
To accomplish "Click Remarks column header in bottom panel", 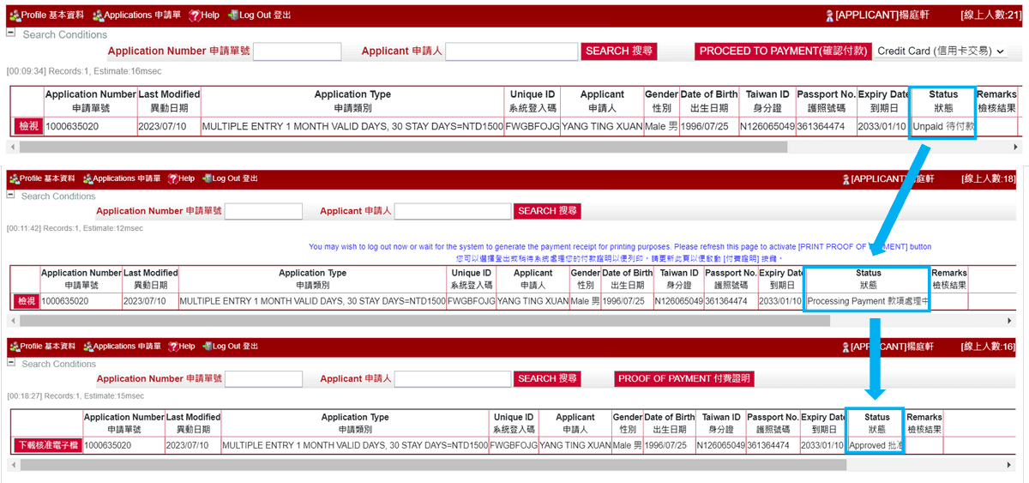I will click(x=924, y=423).
